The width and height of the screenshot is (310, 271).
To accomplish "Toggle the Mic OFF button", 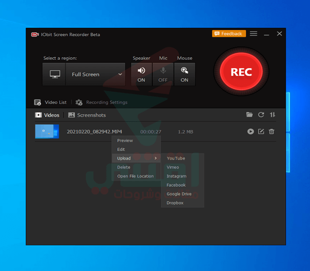I will pyautogui.click(x=163, y=74).
